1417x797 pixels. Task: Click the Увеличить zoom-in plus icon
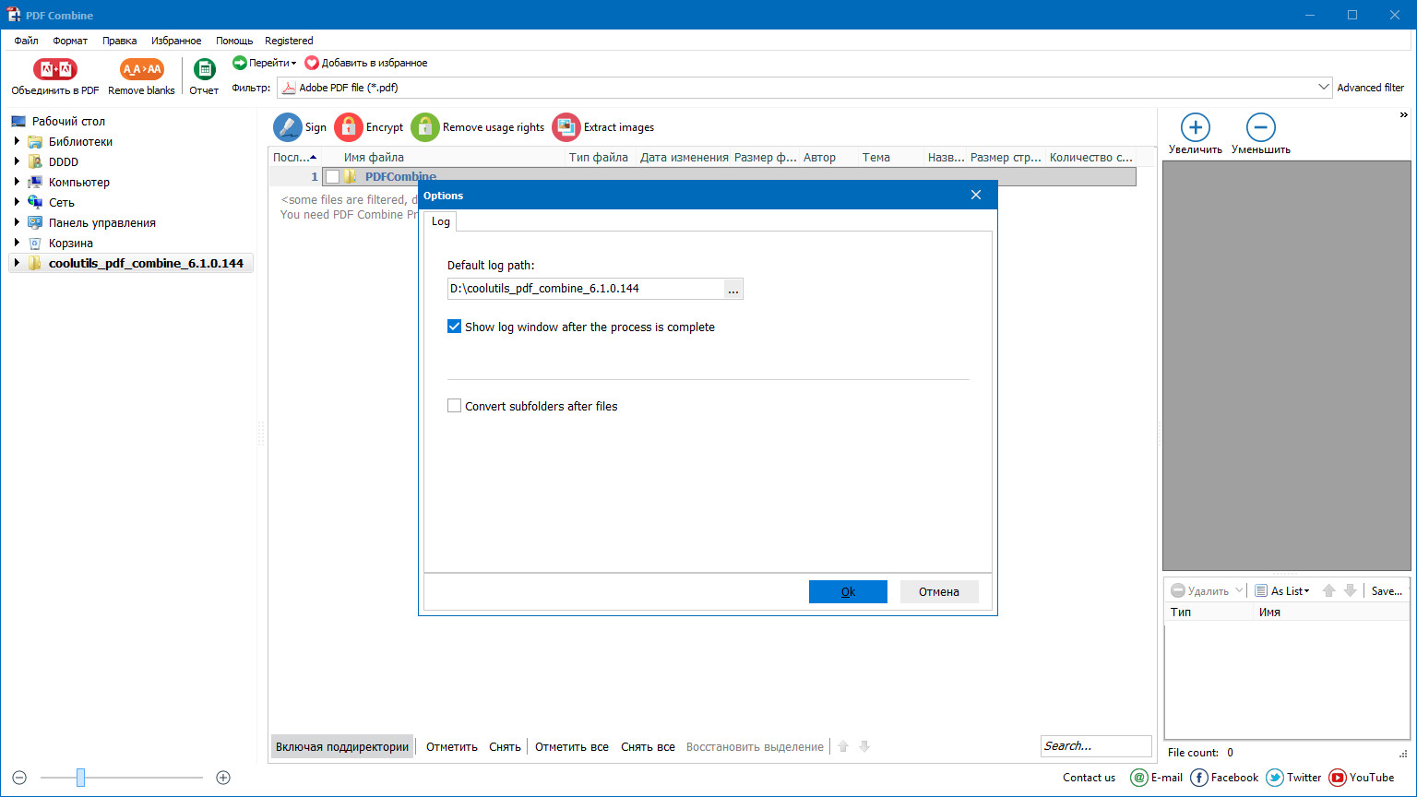tap(1196, 127)
